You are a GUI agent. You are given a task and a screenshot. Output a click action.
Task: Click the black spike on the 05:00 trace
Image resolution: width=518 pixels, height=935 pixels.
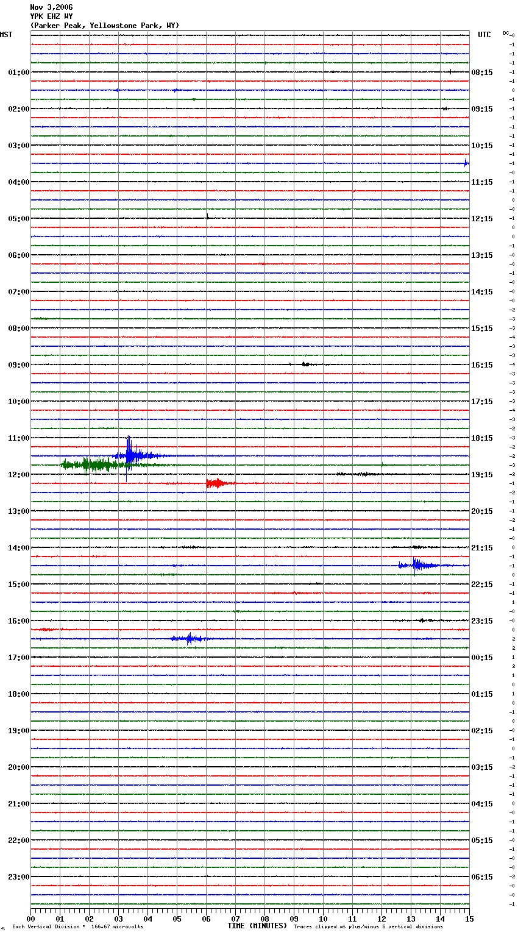207,217
